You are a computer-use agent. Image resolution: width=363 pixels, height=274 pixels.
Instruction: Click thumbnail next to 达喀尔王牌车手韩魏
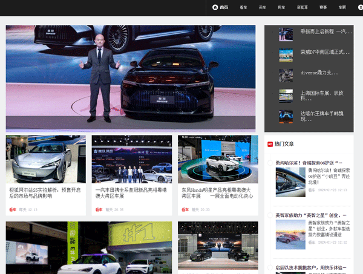(286, 116)
